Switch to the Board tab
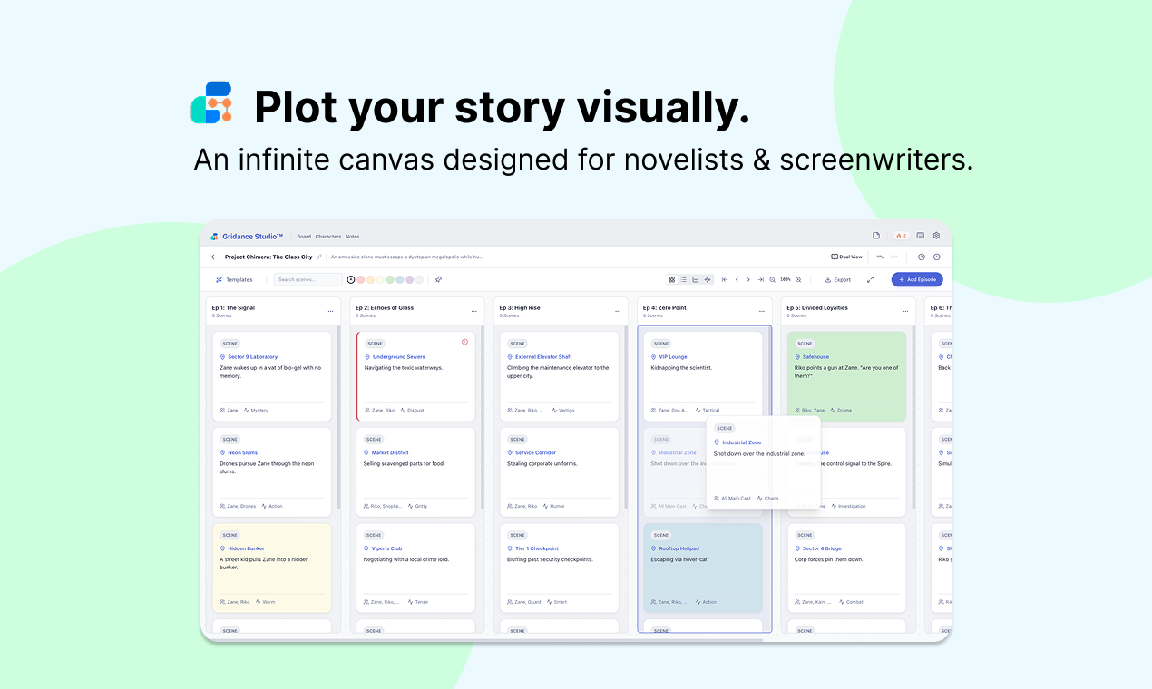This screenshot has width=1152, height=689. [304, 236]
